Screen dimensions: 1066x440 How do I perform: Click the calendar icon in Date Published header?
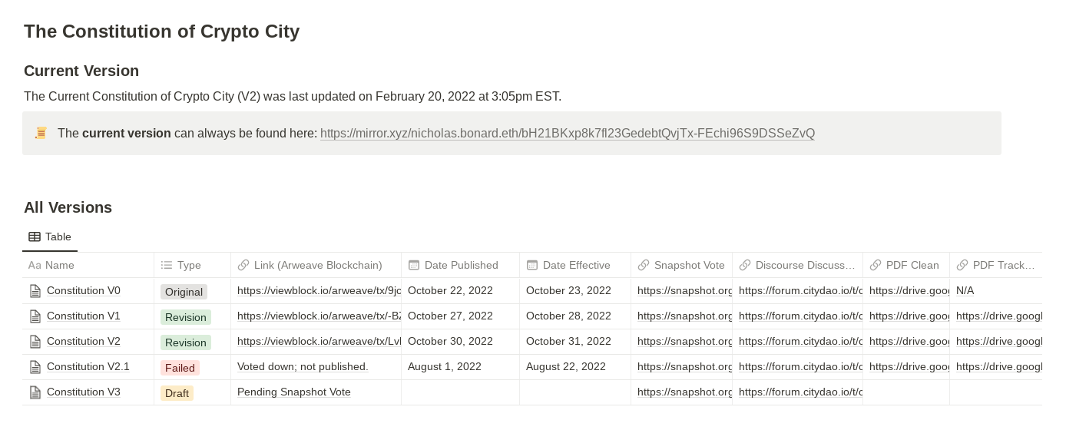[414, 265]
